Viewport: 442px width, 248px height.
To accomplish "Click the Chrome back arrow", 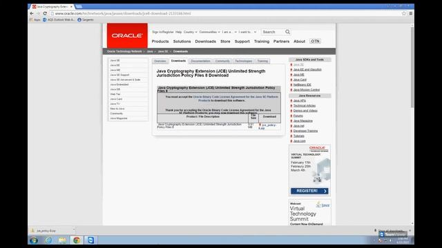I will click(x=32, y=13).
